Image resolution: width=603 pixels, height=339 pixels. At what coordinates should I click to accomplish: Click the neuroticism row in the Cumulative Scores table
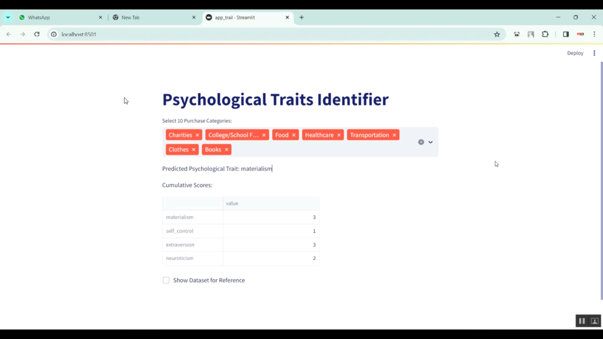coord(180,258)
